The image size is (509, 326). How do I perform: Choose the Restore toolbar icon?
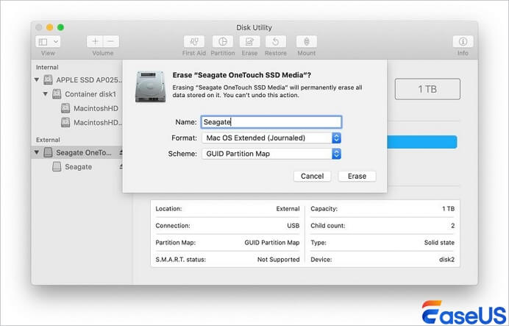tap(276, 41)
